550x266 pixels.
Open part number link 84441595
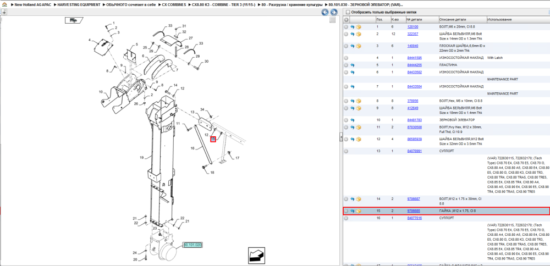pos(414,58)
